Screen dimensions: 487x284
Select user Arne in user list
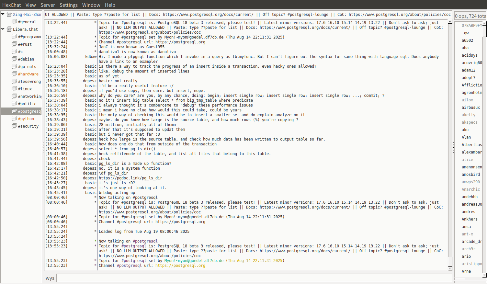pyautogui.click(x=466, y=271)
